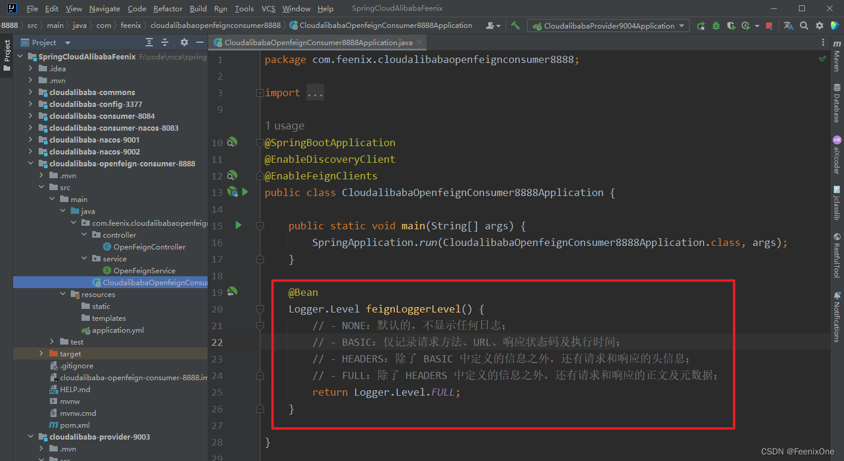This screenshot has width=844, height=461.
Task: Open the jclasslib side panel
Action: click(837, 203)
